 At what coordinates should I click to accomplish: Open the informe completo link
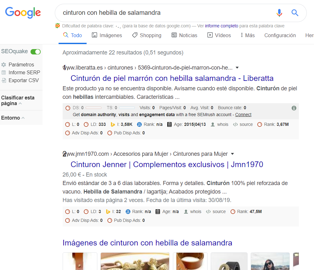click(221, 26)
